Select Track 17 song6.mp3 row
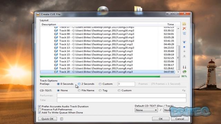This screenshot has height=124, width=221. pyautogui.click(x=108, y=62)
